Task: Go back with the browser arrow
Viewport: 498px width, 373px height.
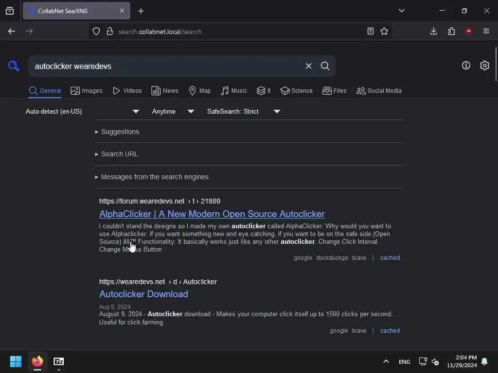Action: pyautogui.click(x=12, y=32)
